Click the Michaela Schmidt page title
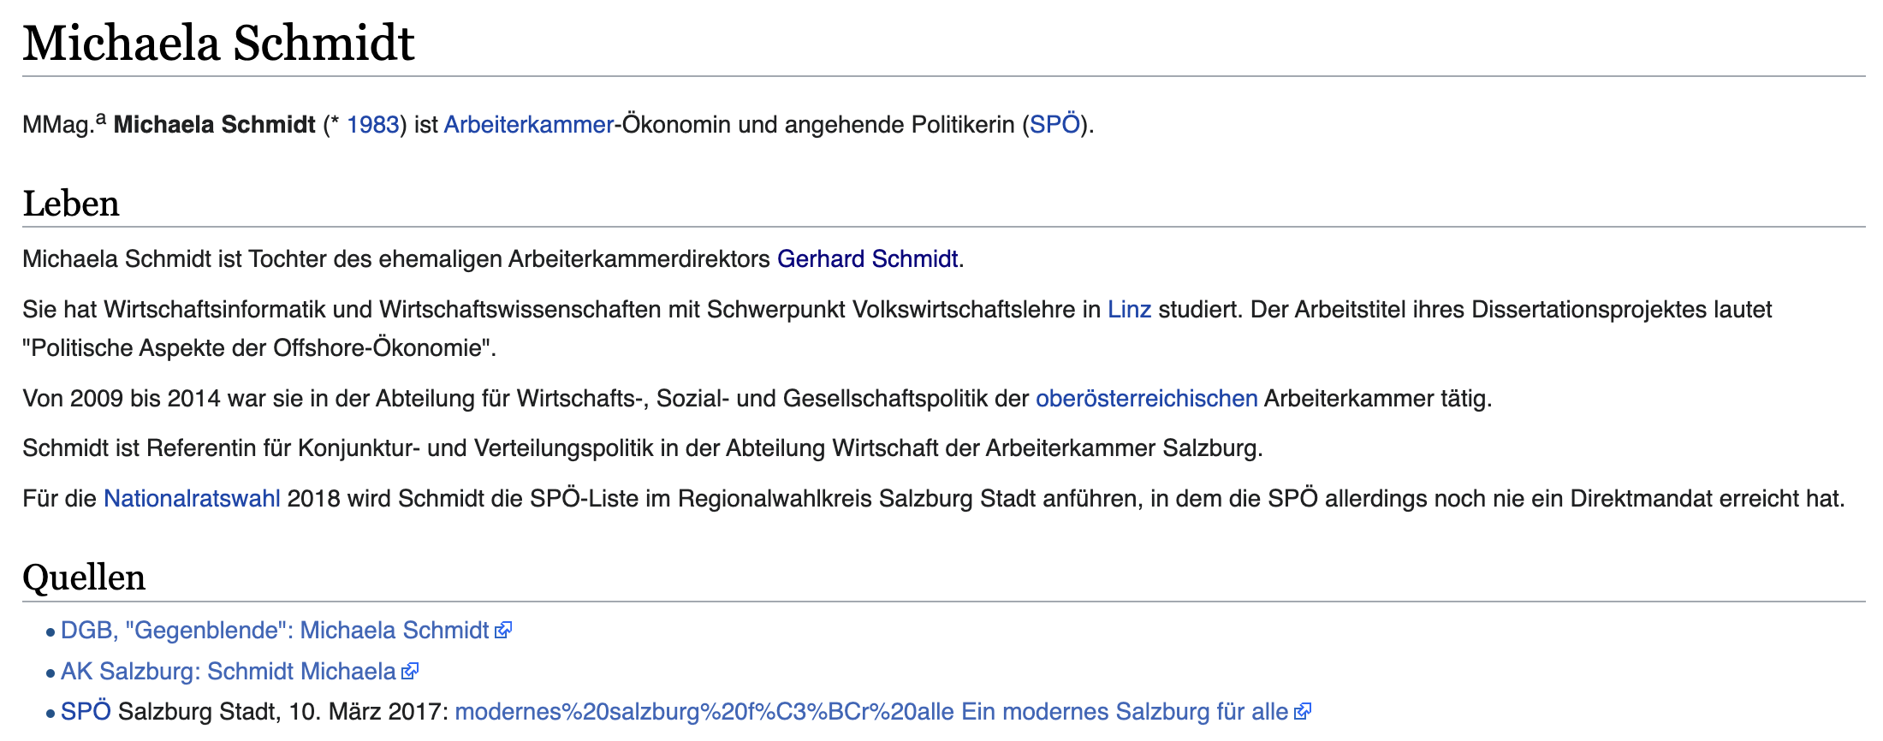Image resolution: width=1883 pixels, height=741 pixels. [219, 43]
